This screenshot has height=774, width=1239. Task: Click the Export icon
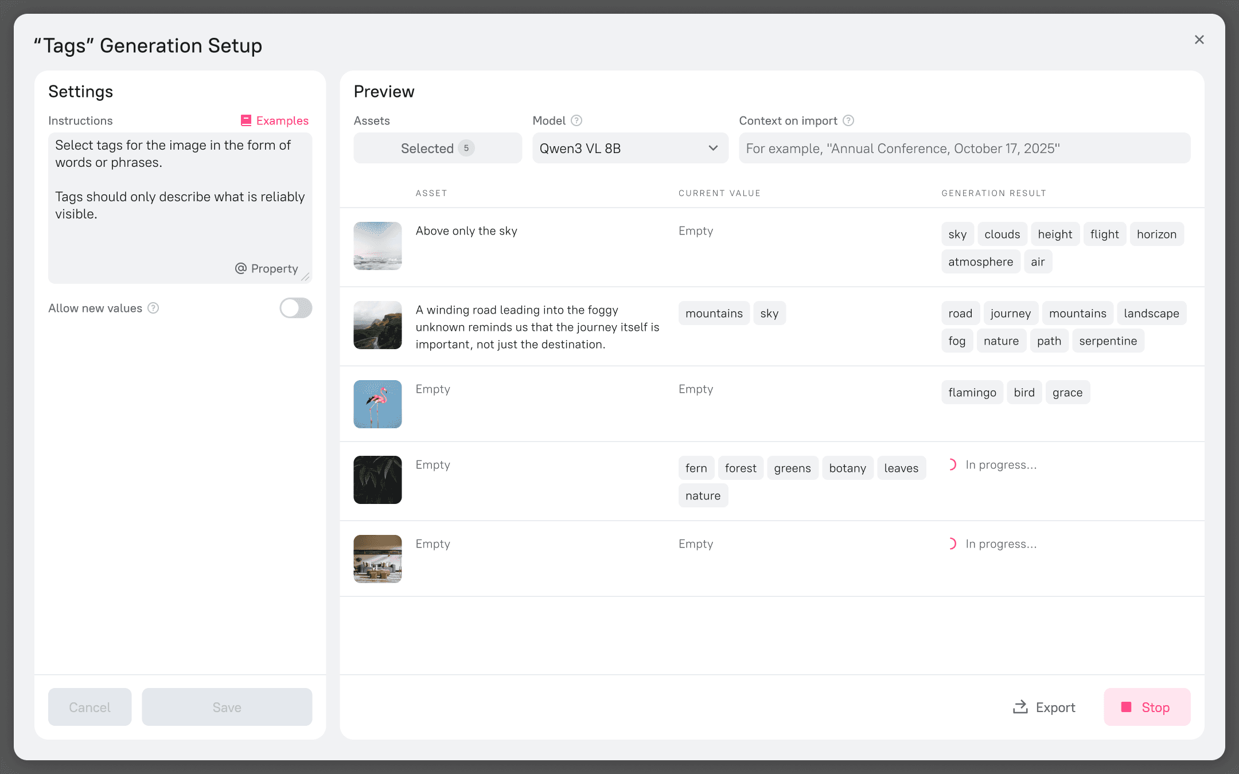1020,707
